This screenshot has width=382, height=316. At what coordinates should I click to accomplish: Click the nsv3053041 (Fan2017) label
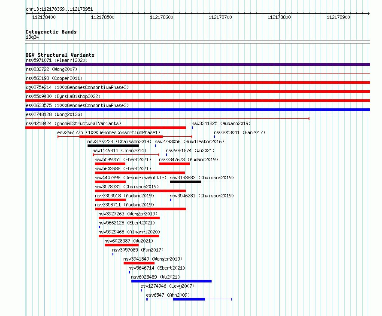[x=240, y=132]
